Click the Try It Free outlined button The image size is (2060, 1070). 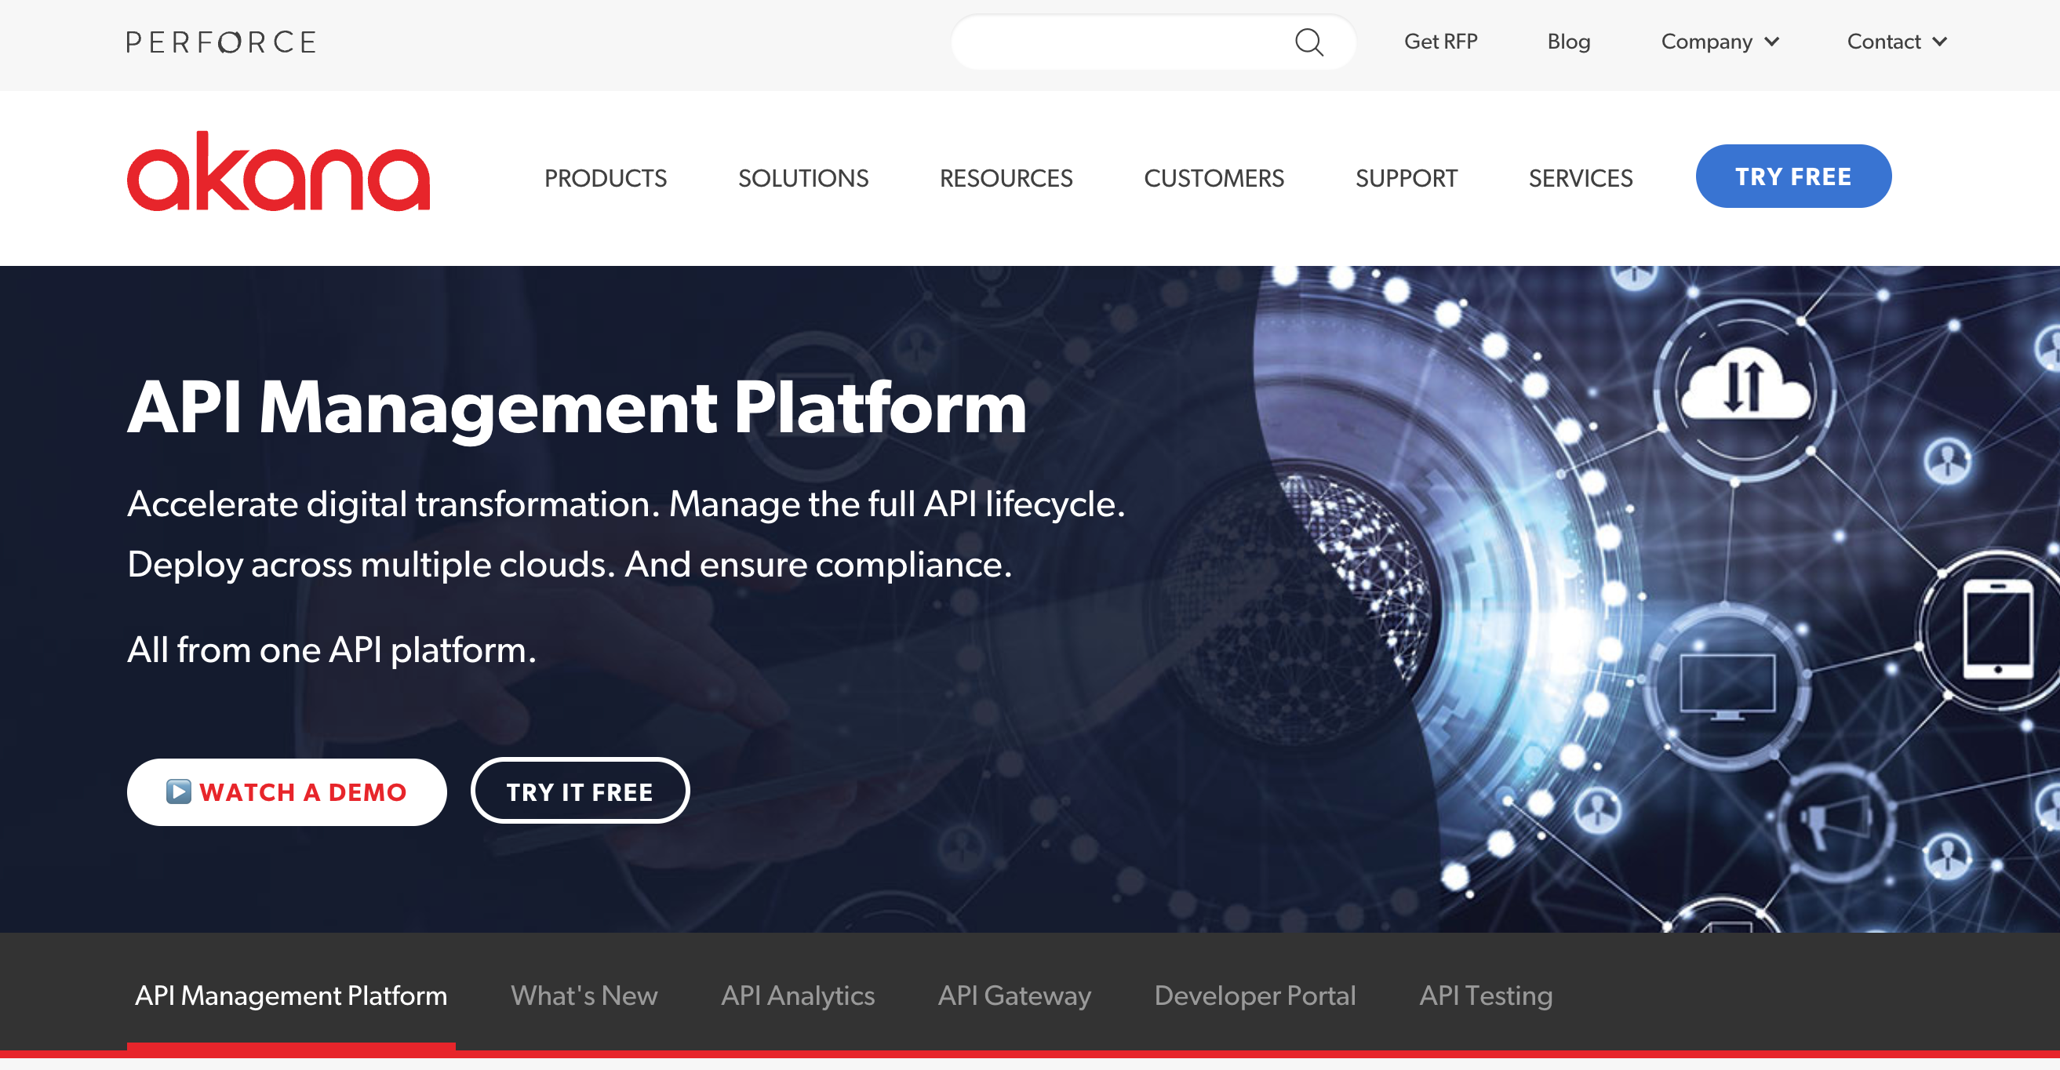pyautogui.click(x=580, y=792)
